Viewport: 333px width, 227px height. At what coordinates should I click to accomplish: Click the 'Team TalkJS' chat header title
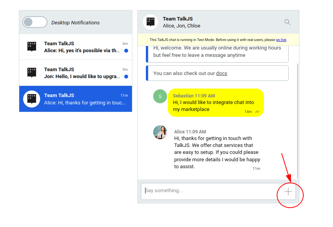click(178, 19)
